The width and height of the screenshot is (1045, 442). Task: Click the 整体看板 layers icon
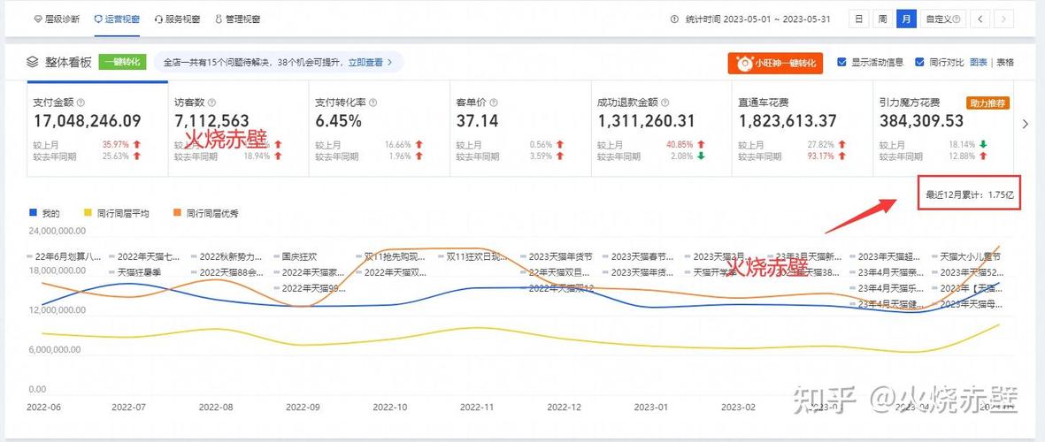(33, 62)
